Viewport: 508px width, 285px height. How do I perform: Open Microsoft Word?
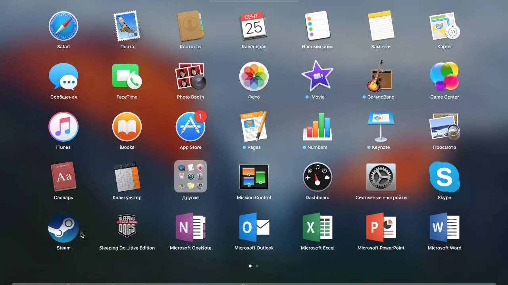[x=444, y=227]
